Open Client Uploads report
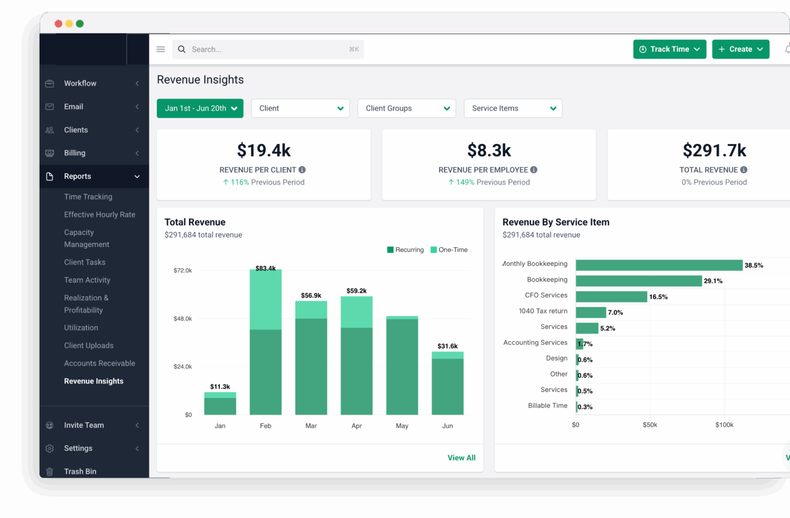Screen dimensions: 790x518 pos(88,346)
